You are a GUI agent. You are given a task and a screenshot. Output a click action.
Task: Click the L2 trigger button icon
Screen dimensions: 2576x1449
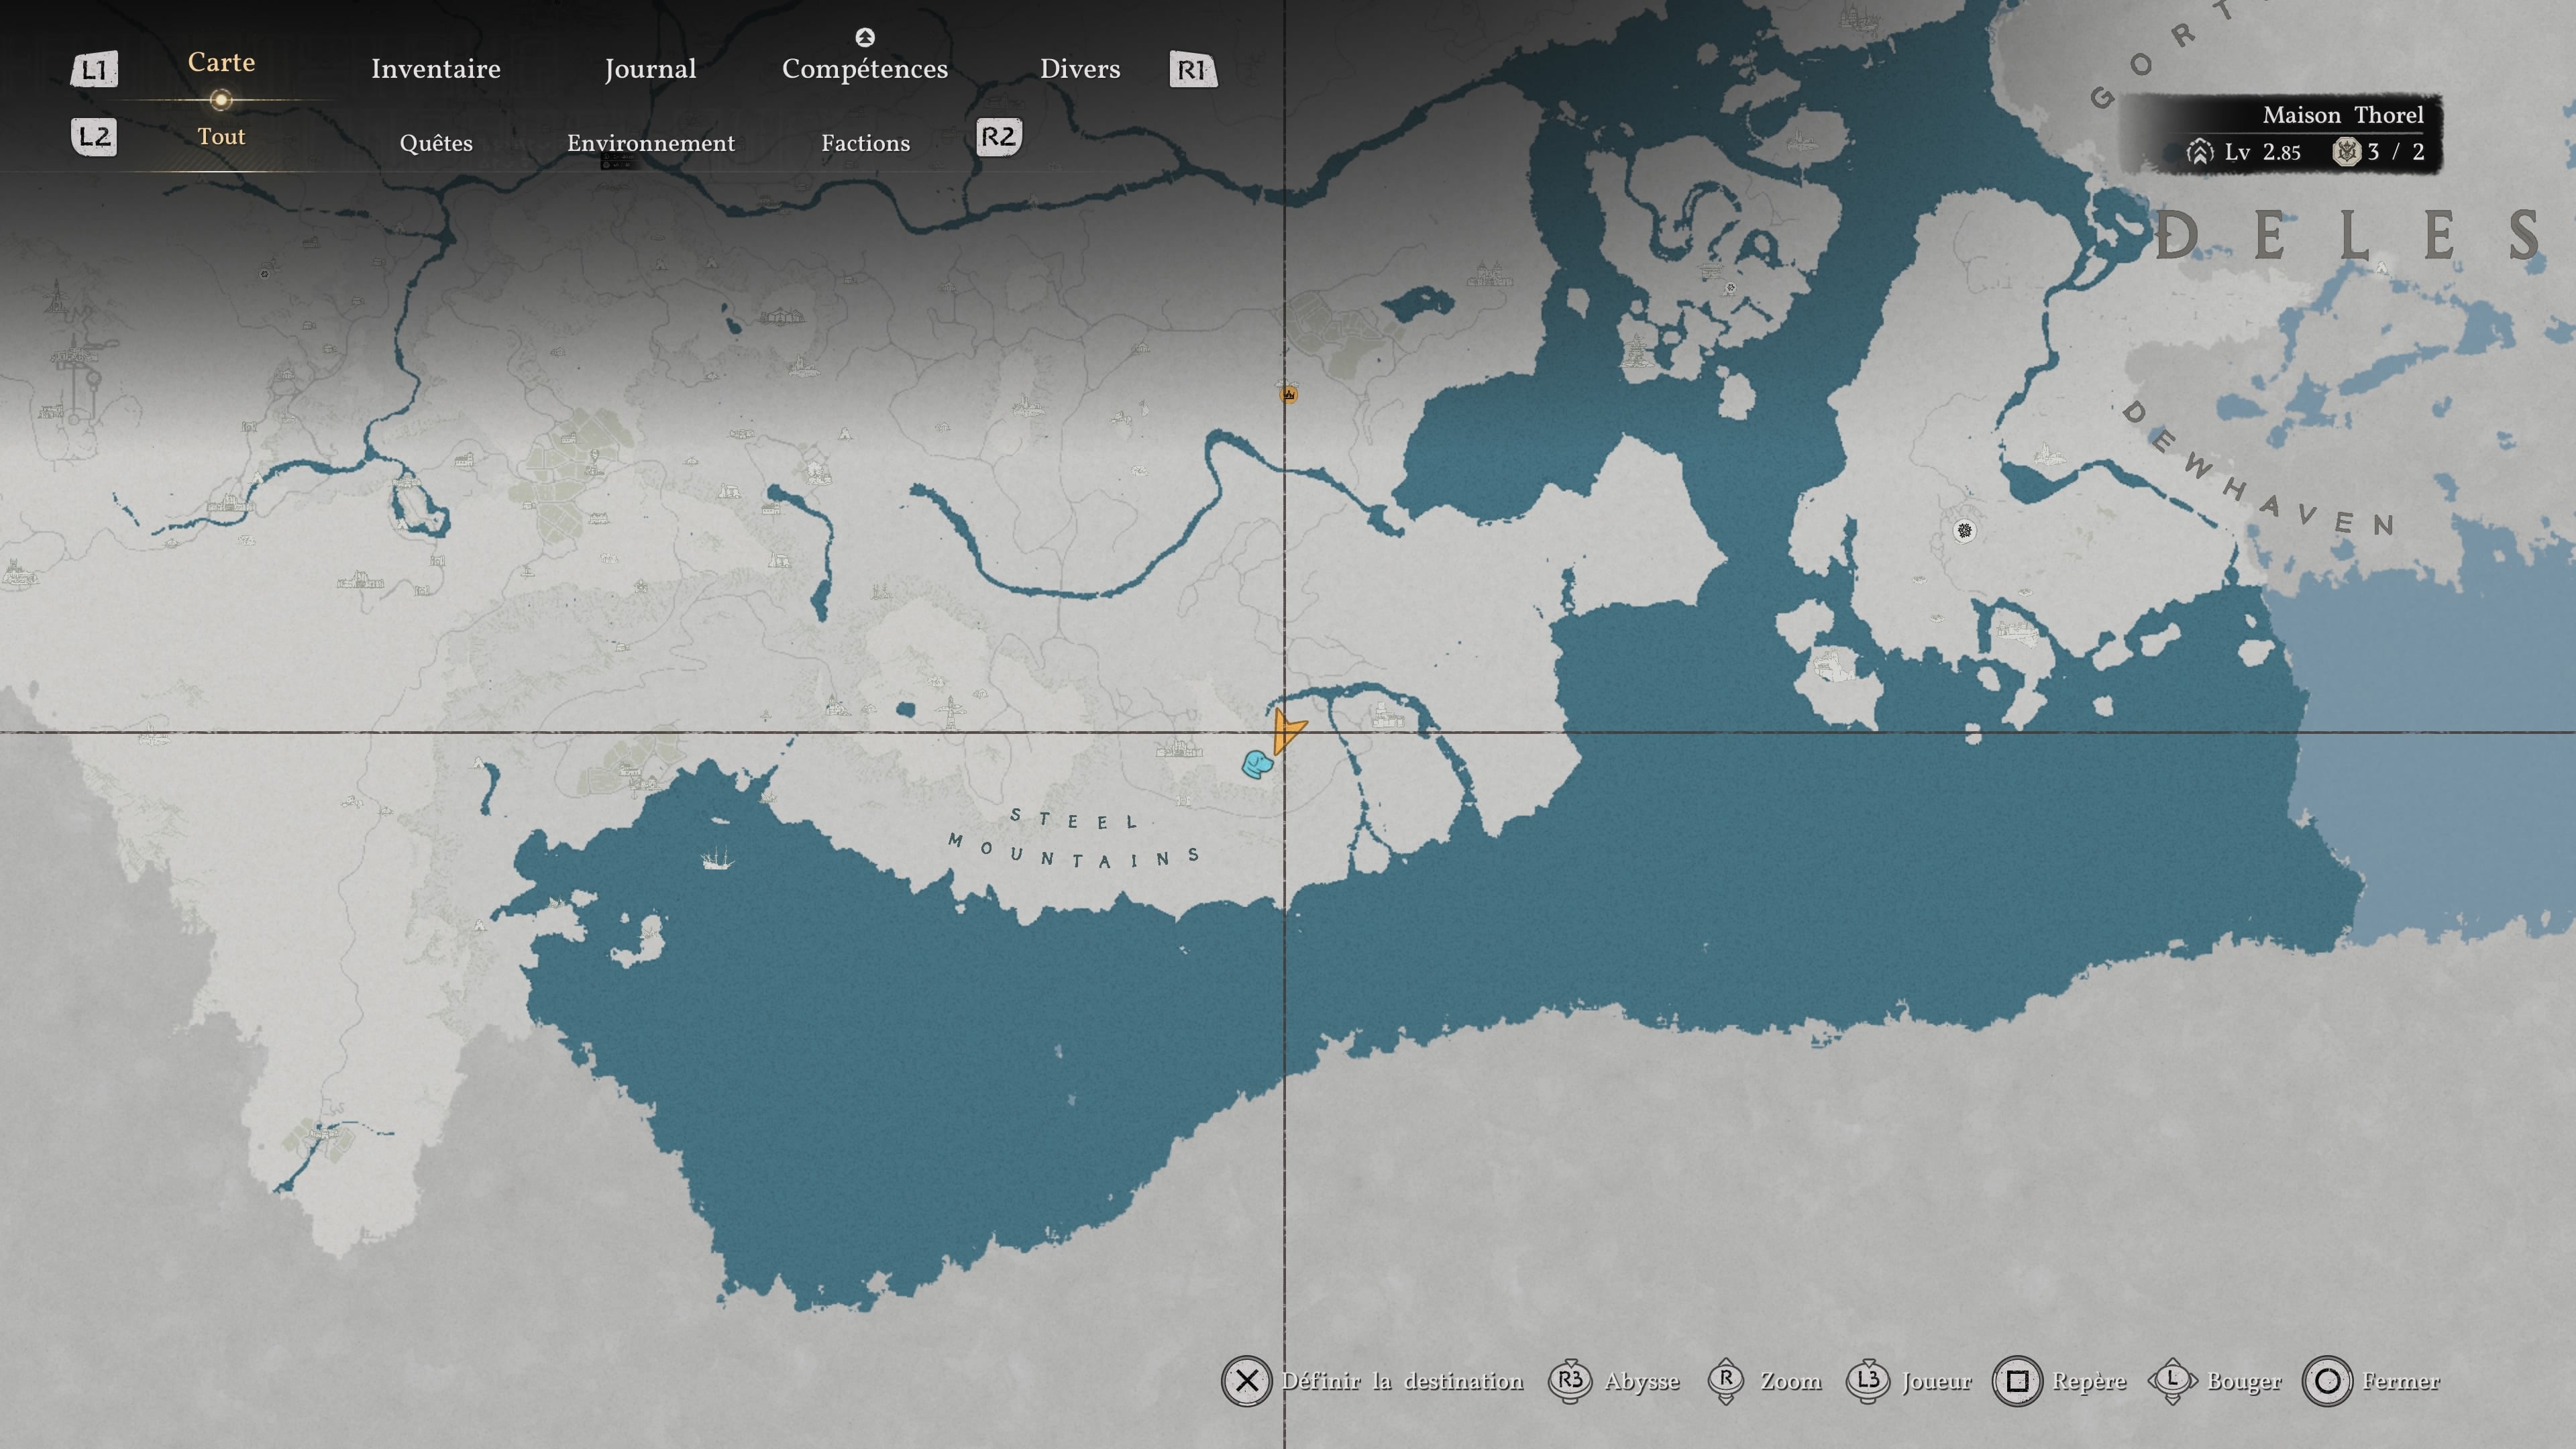(94, 137)
